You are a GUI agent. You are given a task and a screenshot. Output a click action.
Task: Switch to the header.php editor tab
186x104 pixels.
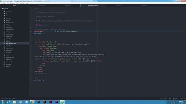click(67, 5)
